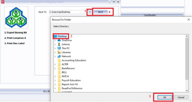Screen dimensions: 192x102
Task: Select the 'Report-Xml-V4' folder name
Action: (x=70, y=84)
